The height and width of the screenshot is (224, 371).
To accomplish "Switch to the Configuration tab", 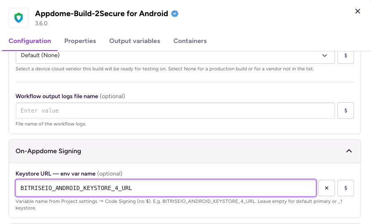I will [30, 41].
